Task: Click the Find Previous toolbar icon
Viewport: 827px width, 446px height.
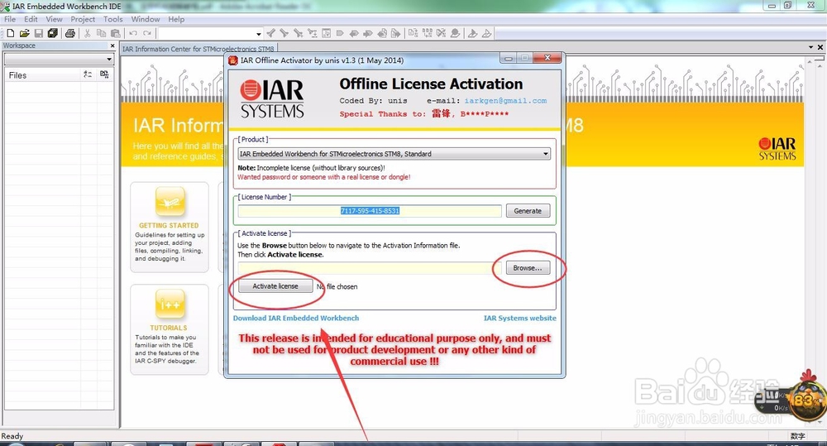Action: (270, 33)
